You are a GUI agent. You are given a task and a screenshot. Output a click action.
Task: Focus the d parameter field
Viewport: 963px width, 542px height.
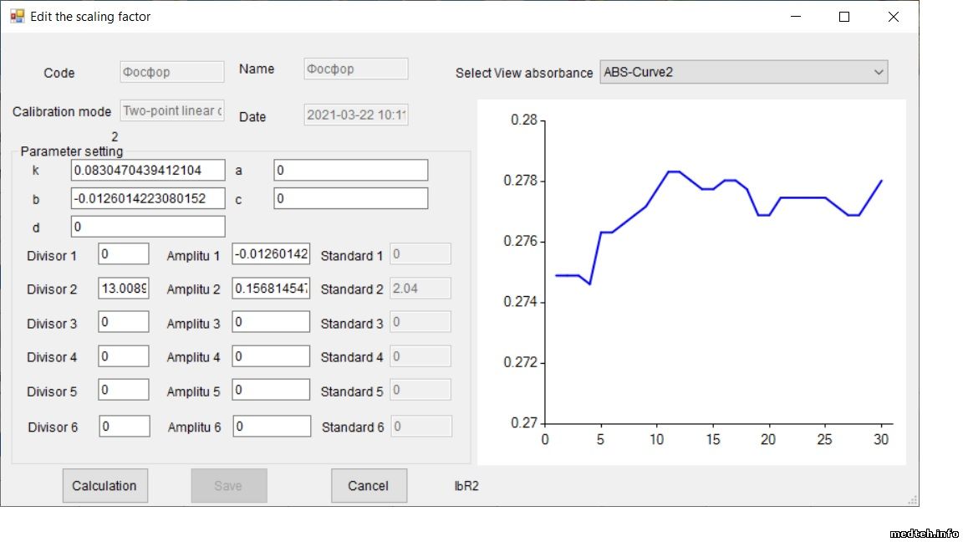(148, 227)
